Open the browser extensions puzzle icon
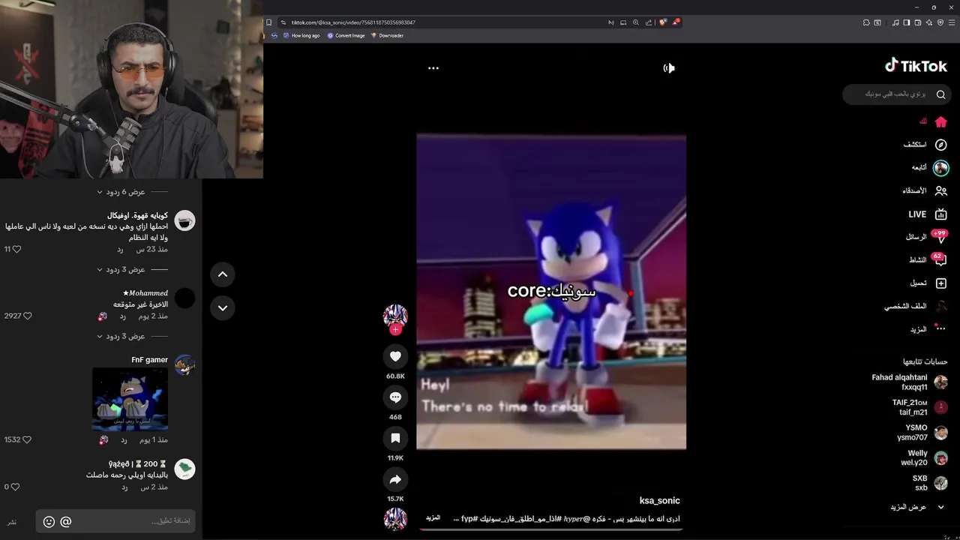The image size is (960, 540). (x=866, y=22)
